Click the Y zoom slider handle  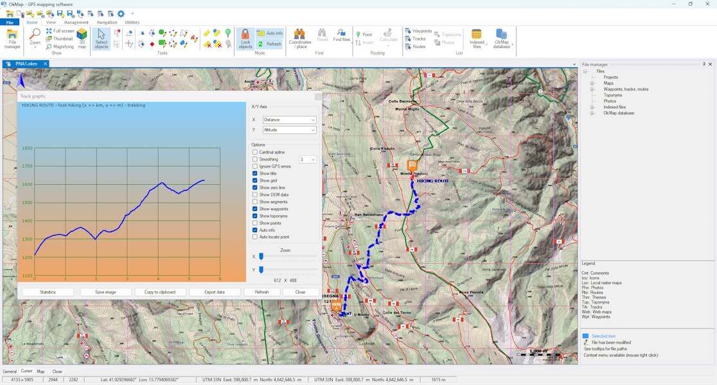(261, 270)
